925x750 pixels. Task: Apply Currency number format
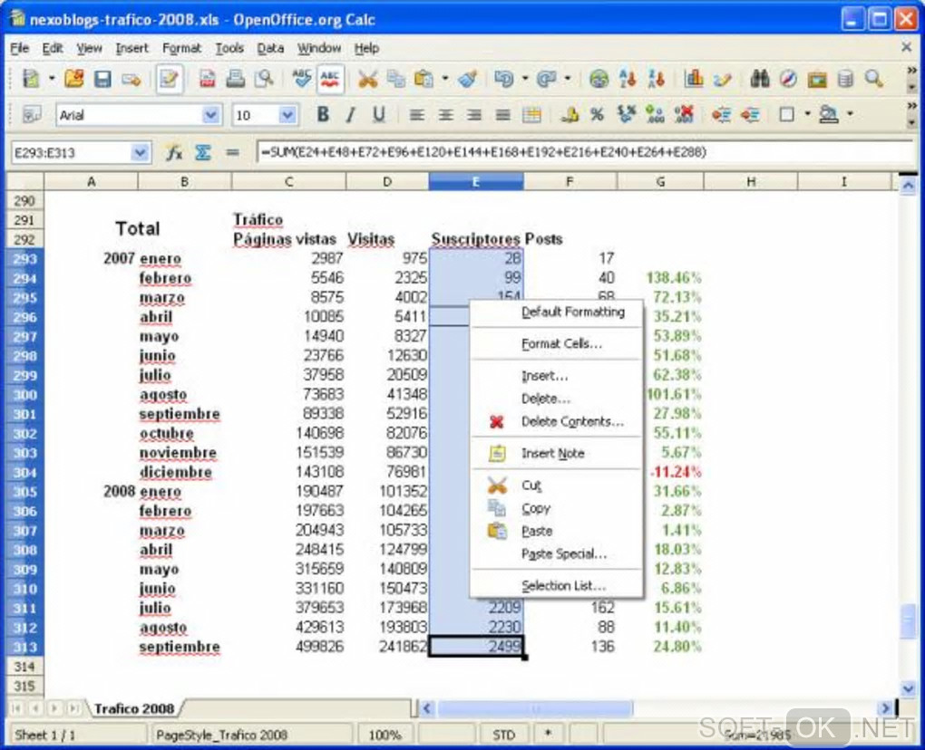coord(570,114)
